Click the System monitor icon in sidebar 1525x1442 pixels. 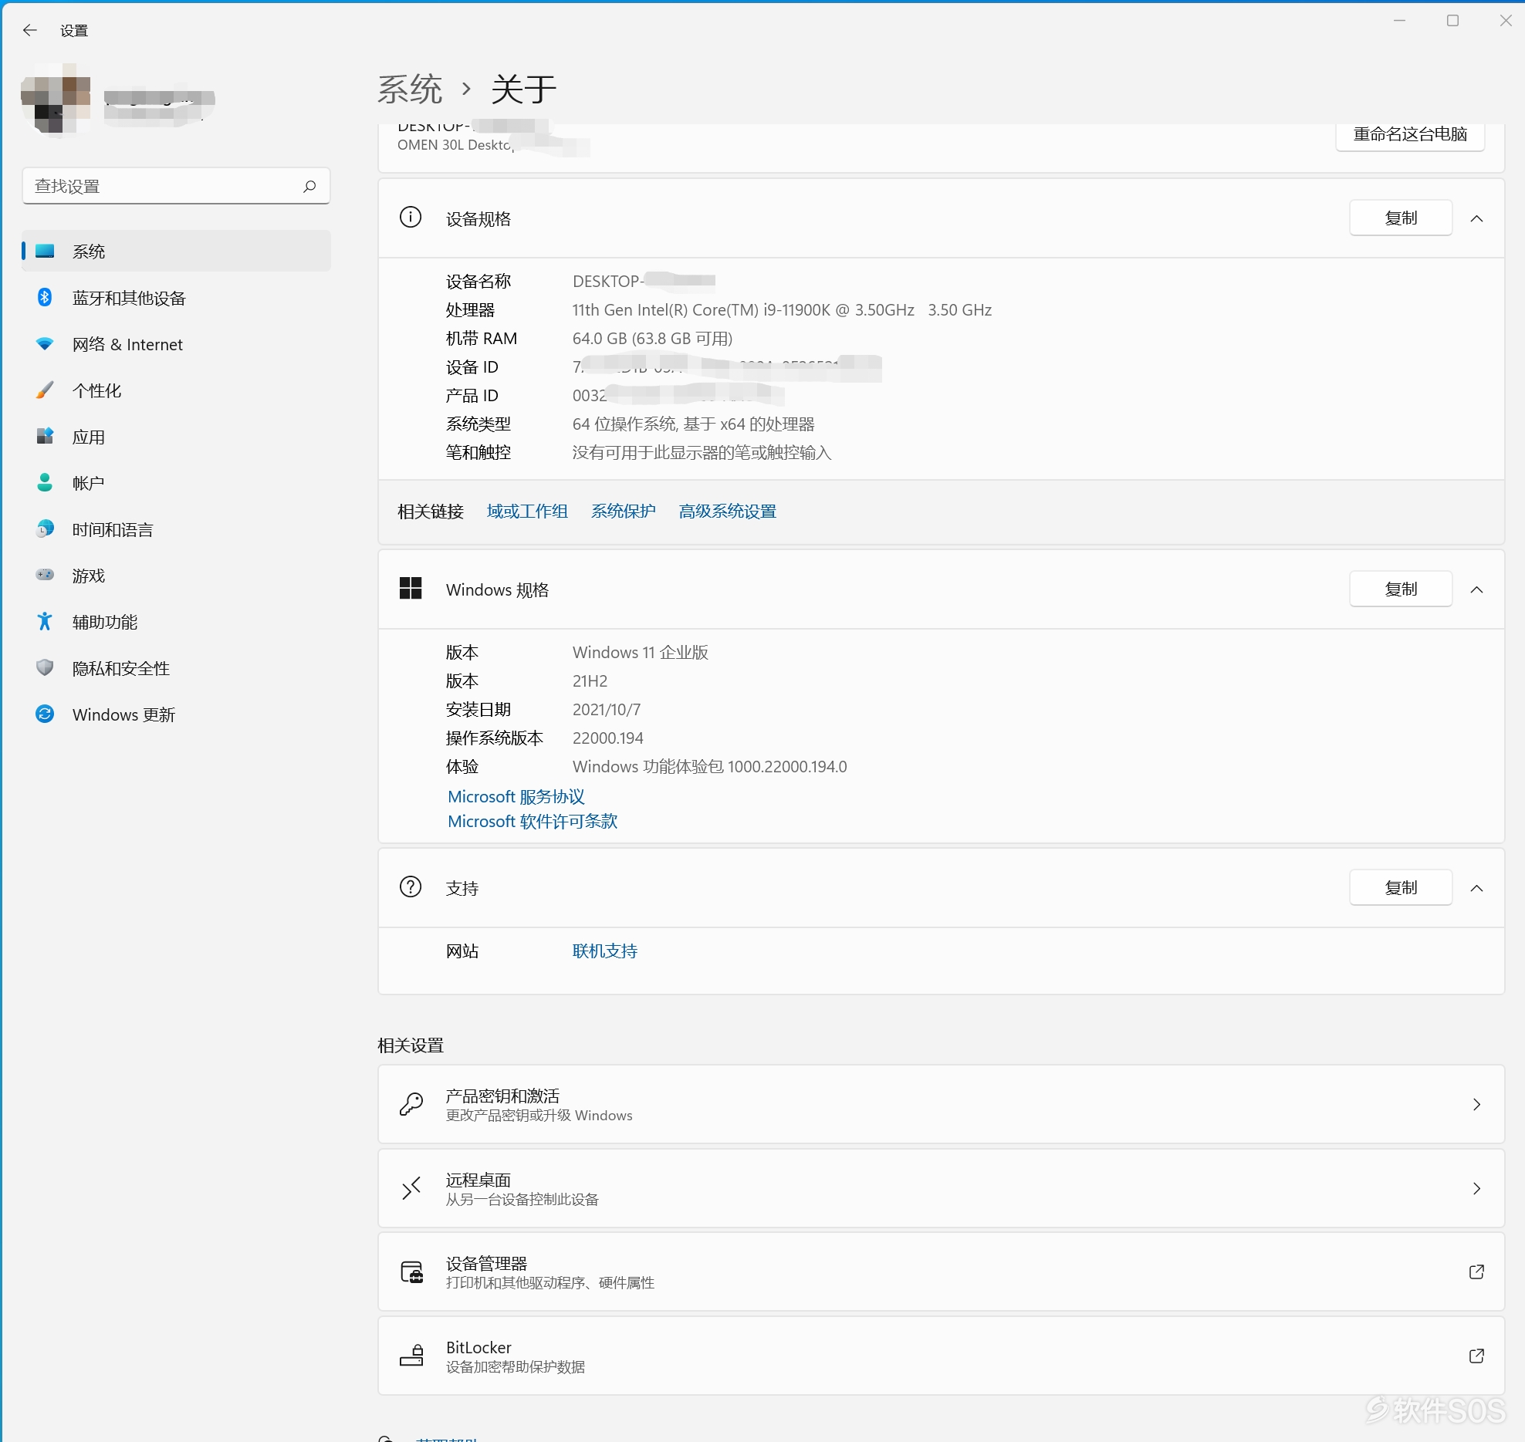(x=45, y=251)
